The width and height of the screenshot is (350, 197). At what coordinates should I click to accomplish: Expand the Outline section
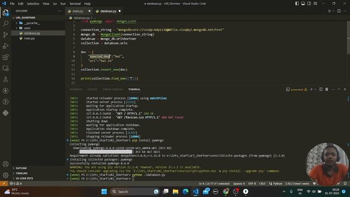[14, 168]
